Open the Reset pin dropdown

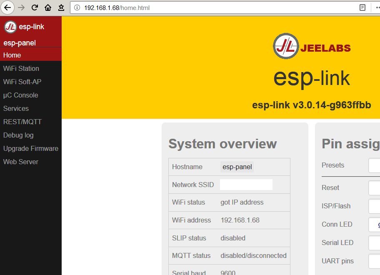(x=374, y=188)
